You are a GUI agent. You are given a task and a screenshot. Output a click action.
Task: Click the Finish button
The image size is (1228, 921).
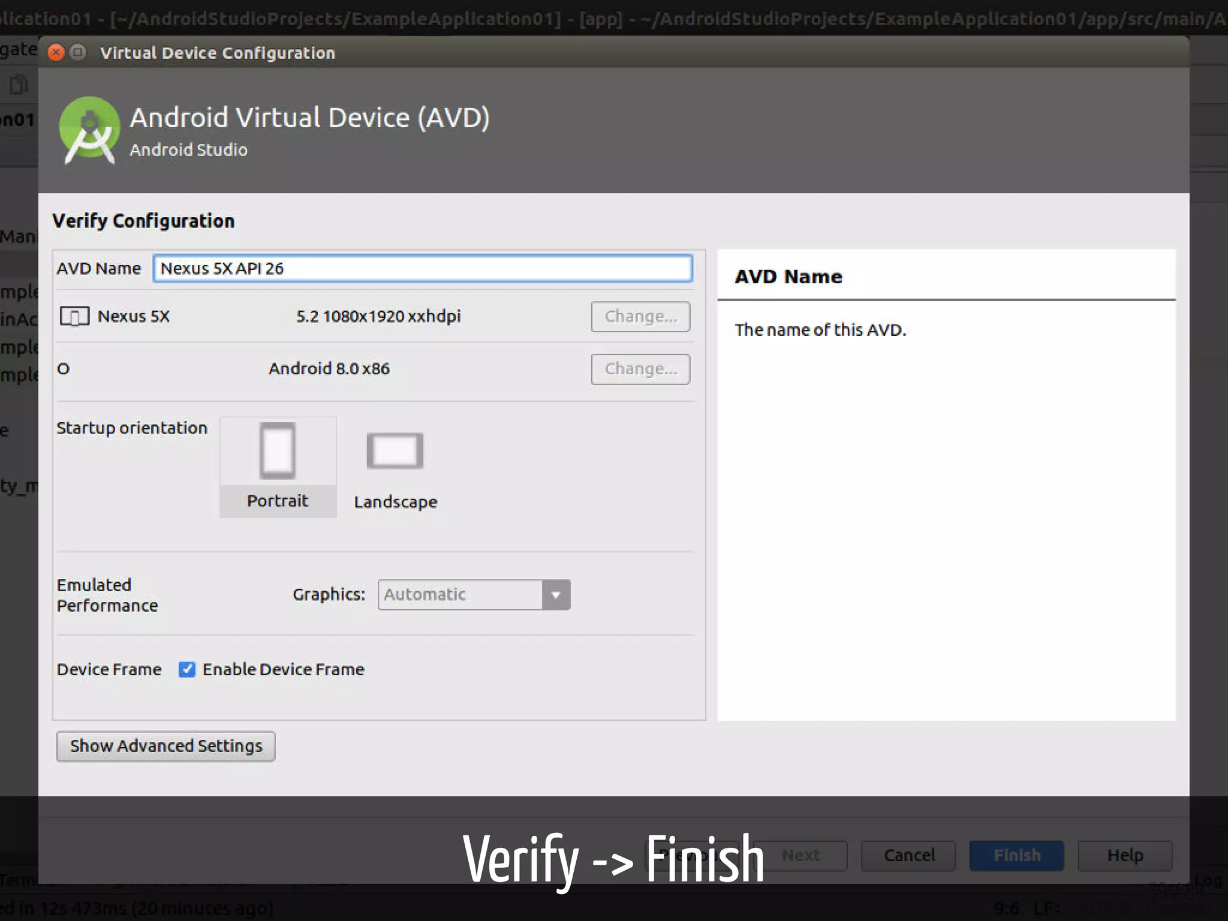click(1017, 855)
